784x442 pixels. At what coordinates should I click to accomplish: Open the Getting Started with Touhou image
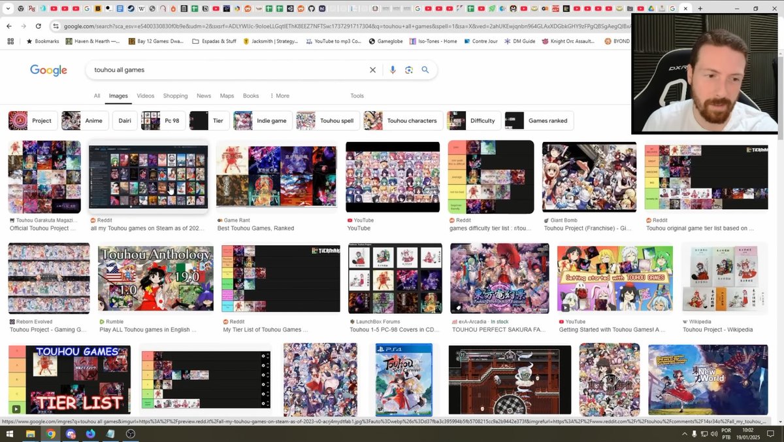[615, 279]
